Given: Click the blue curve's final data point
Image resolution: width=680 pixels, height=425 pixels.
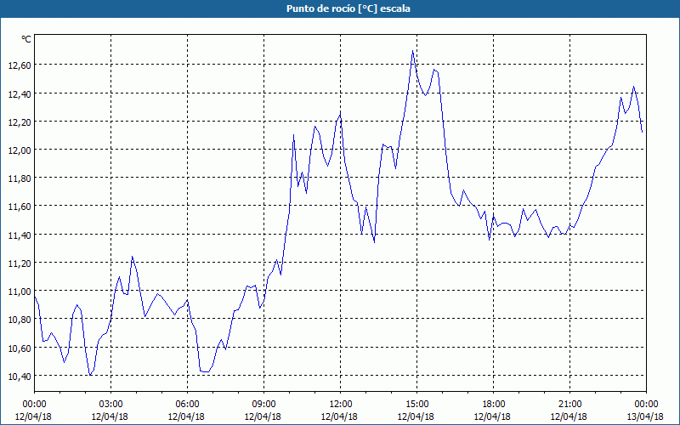Looking at the screenshot, I should pos(643,133).
